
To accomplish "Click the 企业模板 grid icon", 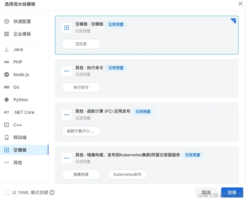I will 7,34.
